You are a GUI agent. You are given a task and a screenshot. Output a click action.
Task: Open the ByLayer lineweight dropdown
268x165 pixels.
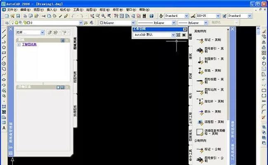point(206,23)
